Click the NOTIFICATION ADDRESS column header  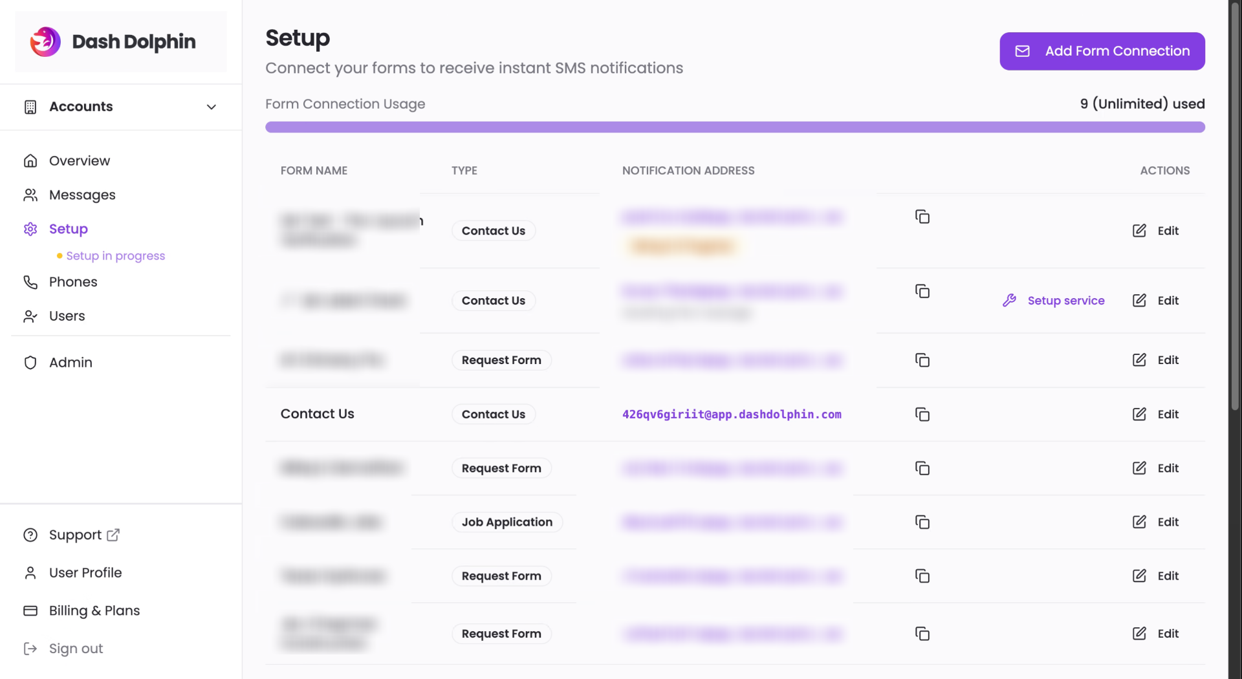(x=688, y=171)
